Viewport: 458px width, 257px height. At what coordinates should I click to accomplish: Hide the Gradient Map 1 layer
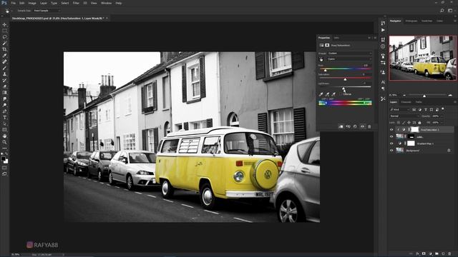[x=391, y=143]
